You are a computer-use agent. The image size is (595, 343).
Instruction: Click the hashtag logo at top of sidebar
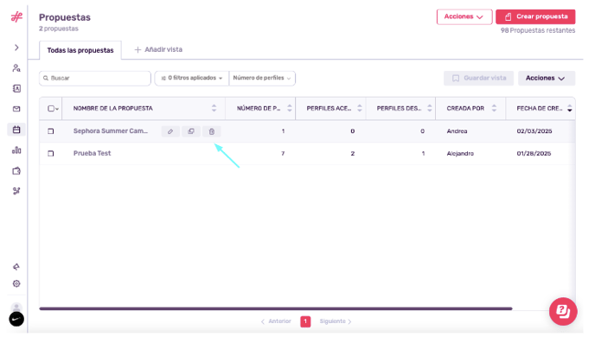pyautogui.click(x=16, y=16)
